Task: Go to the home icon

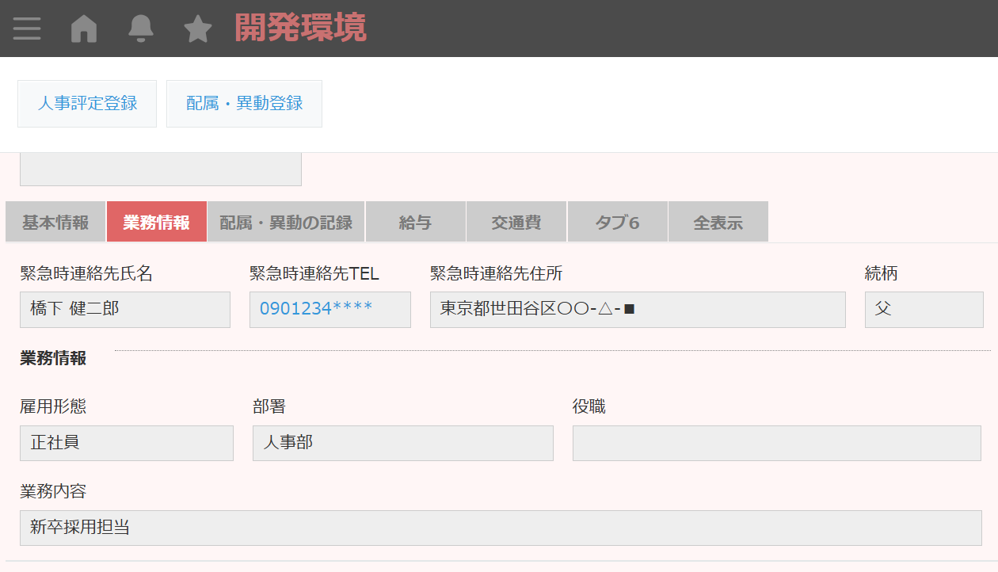Action: [x=84, y=29]
